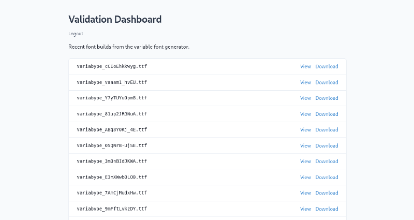This screenshot has height=220, width=414.
Task: View the variabype_7AmCjMudxHw.ttf build
Action: click(305, 193)
